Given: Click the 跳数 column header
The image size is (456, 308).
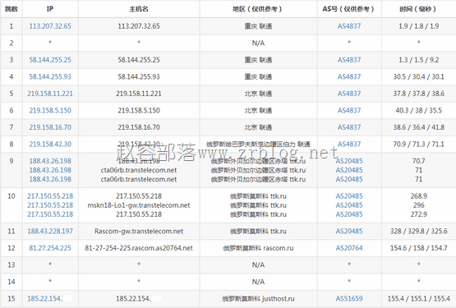Looking at the screenshot, I should point(12,9).
